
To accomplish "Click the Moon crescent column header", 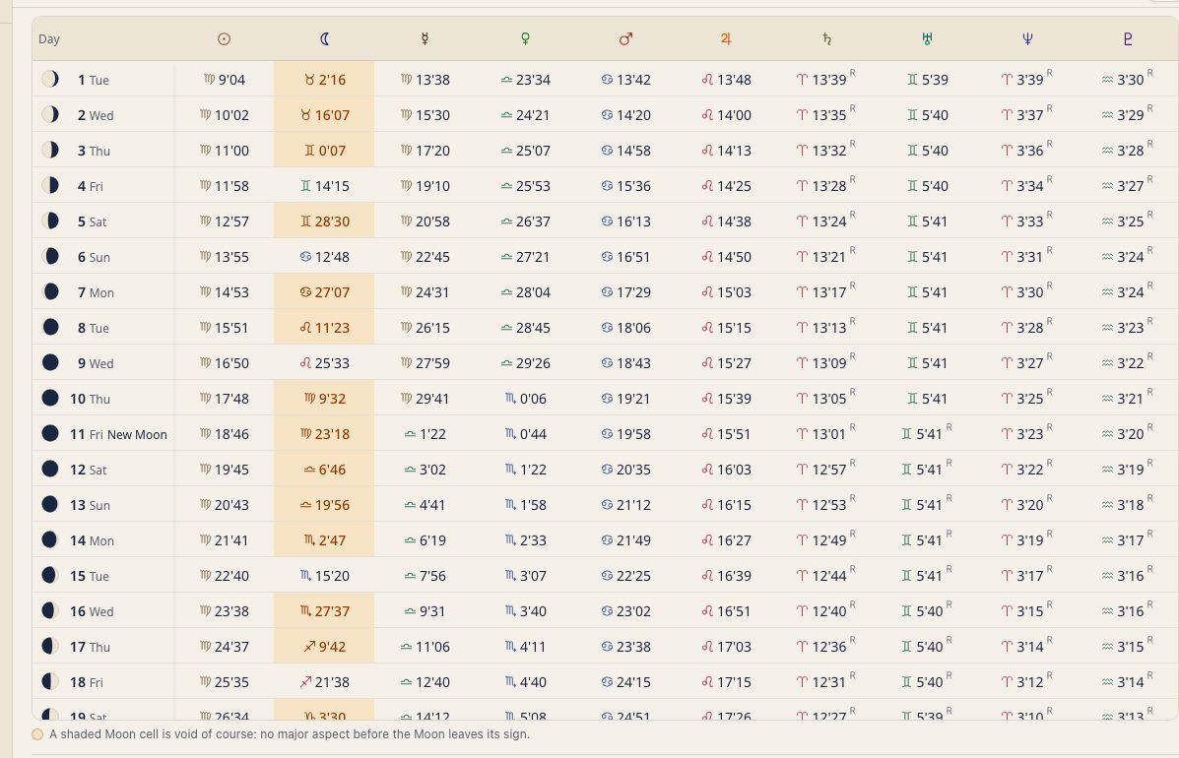I will coord(324,39).
